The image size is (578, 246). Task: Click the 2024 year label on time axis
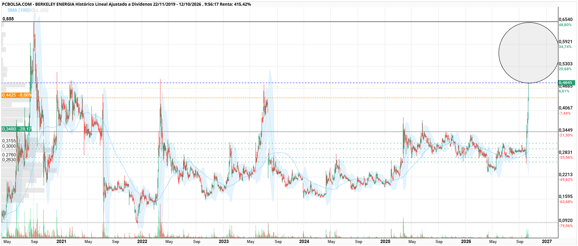tap(304, 241)
